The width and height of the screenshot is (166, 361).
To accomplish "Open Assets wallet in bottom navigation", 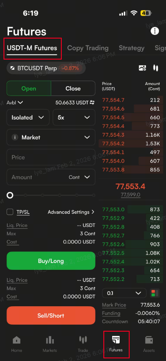I will [x=149, y=344].
